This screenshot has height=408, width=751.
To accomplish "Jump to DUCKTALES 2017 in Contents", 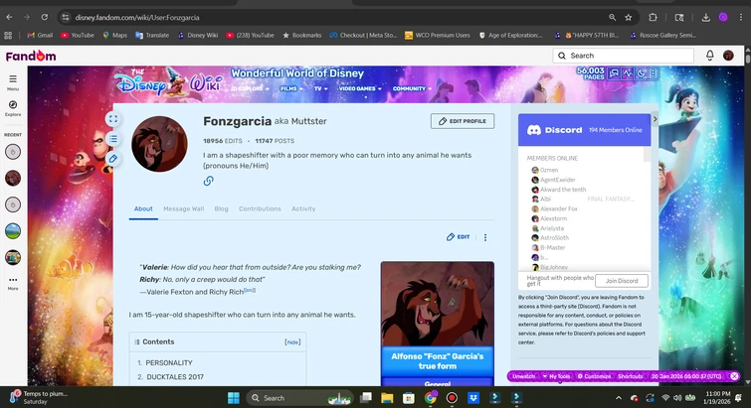I will pyautogui.click(x=175, y=377).
